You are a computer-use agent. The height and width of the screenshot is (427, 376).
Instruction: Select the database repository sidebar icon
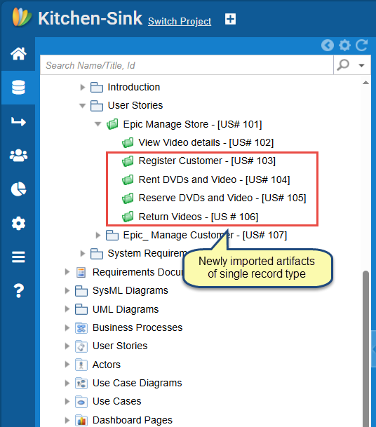coord(18,88)
